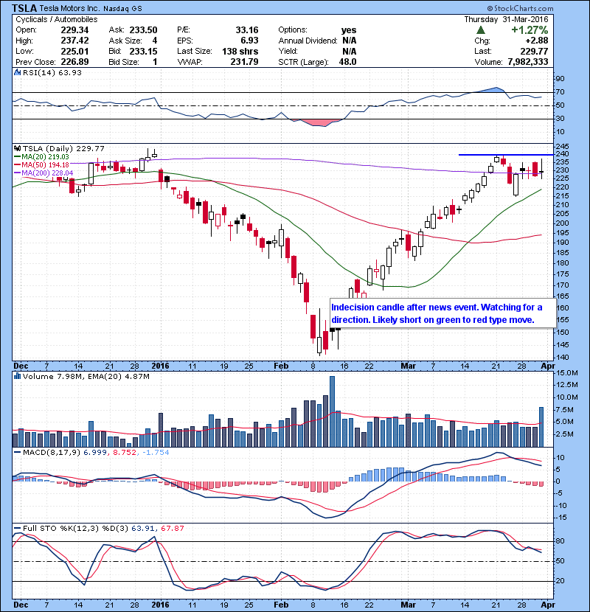Click the MACD(8,17,9) legend marker
The image size is (590, 612).
pos(17,453)
